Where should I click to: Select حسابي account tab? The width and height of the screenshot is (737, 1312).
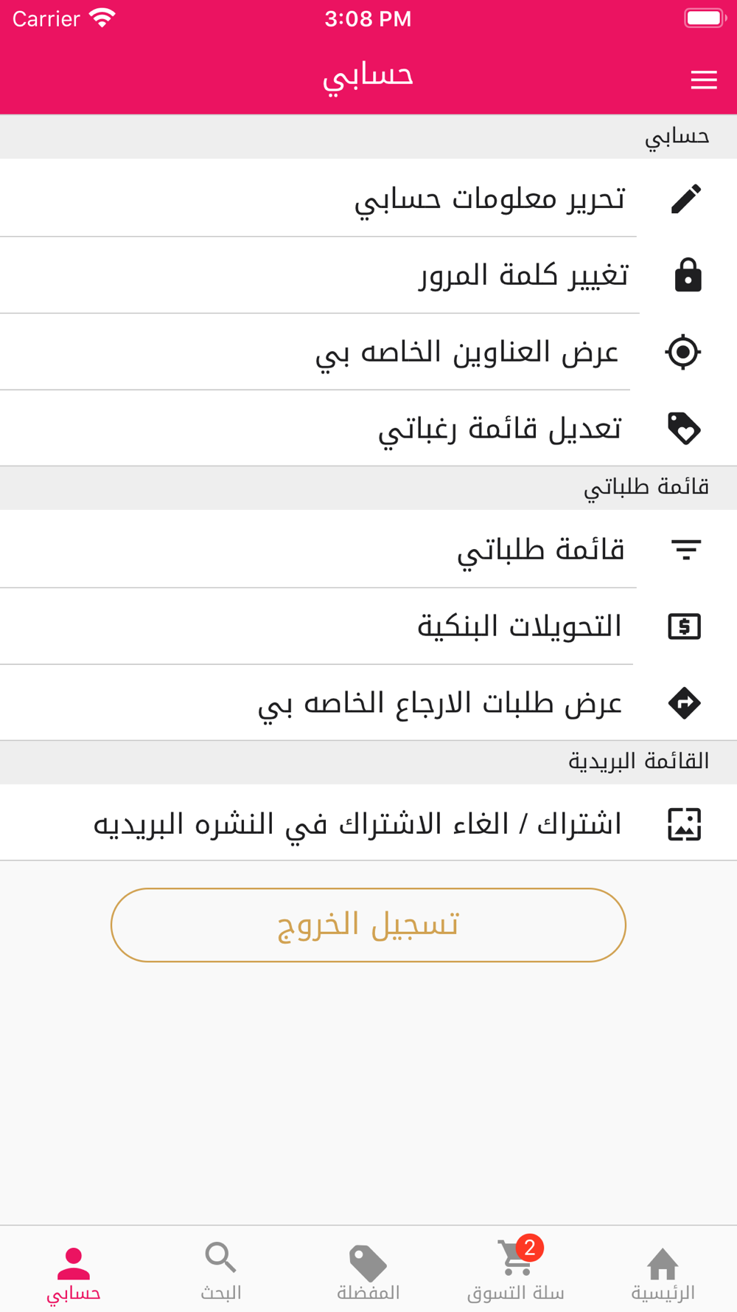(x=73, y=1274)
